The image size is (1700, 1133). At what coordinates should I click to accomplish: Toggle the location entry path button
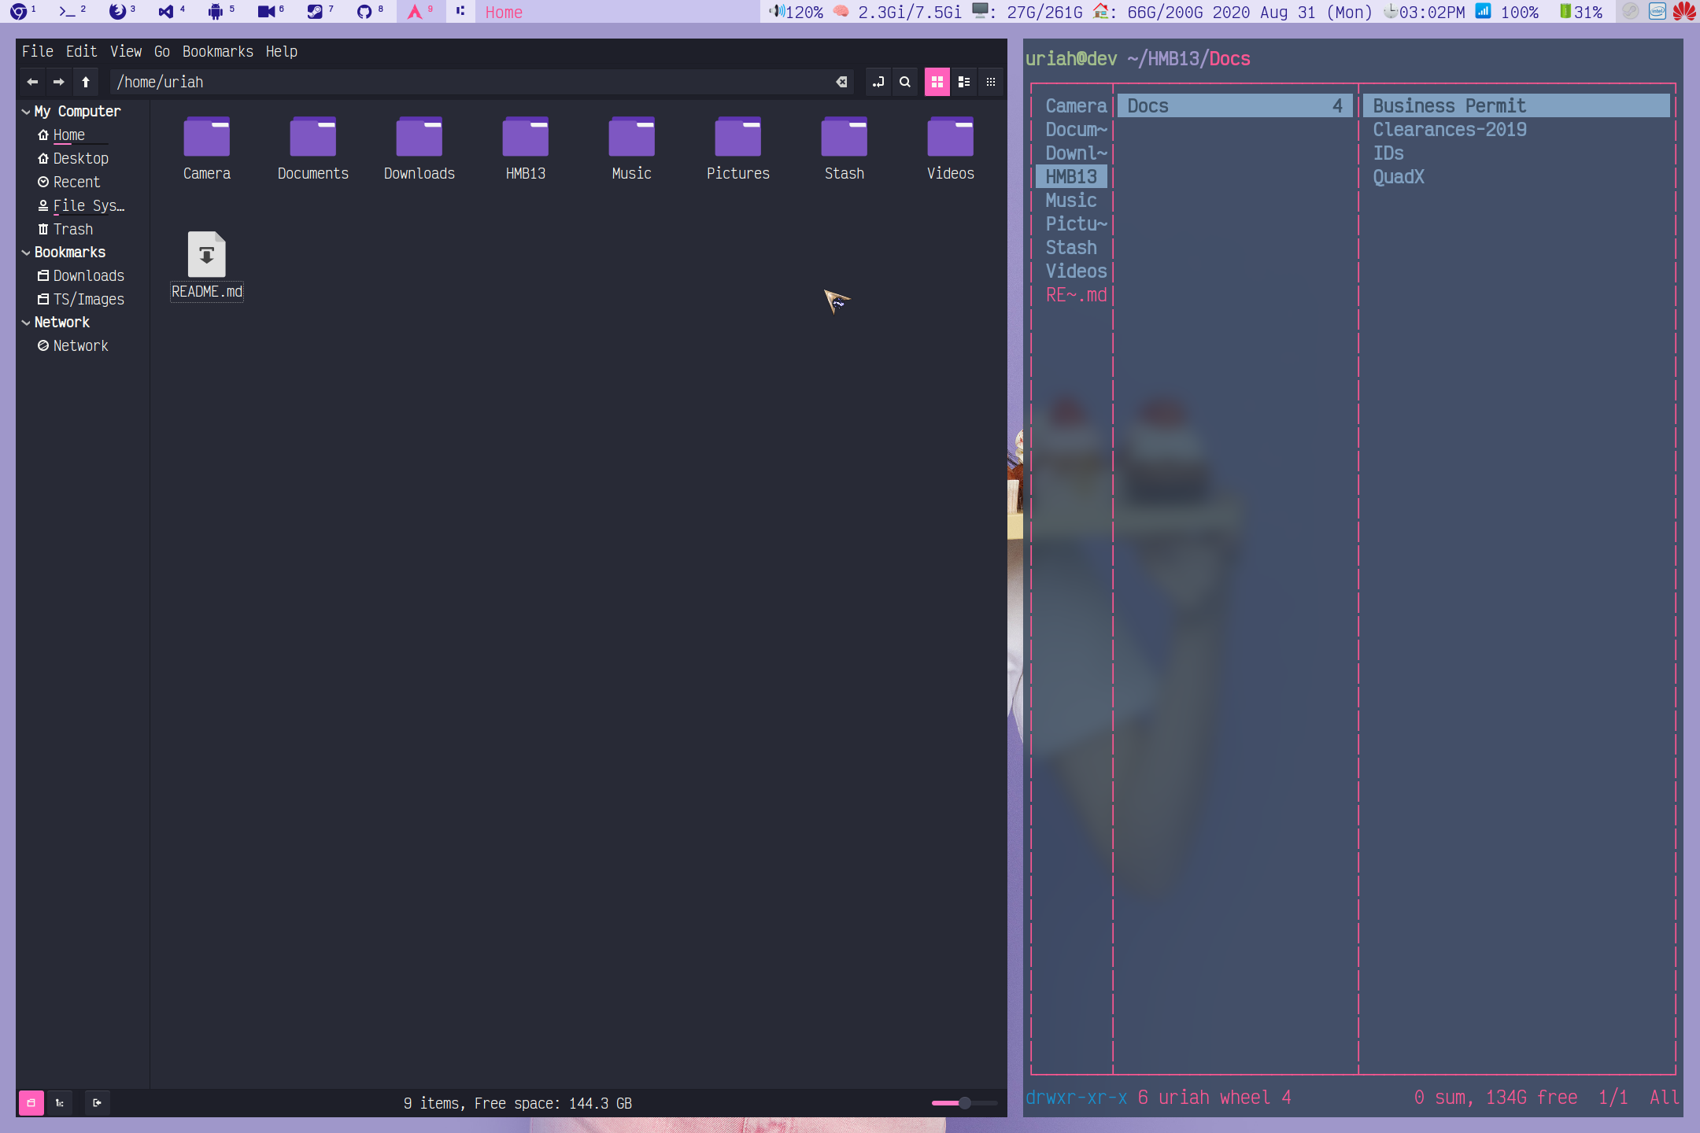878,82
